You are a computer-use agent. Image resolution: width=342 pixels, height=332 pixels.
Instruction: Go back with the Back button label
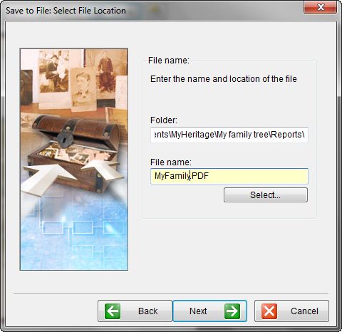[x=147, y=311]
